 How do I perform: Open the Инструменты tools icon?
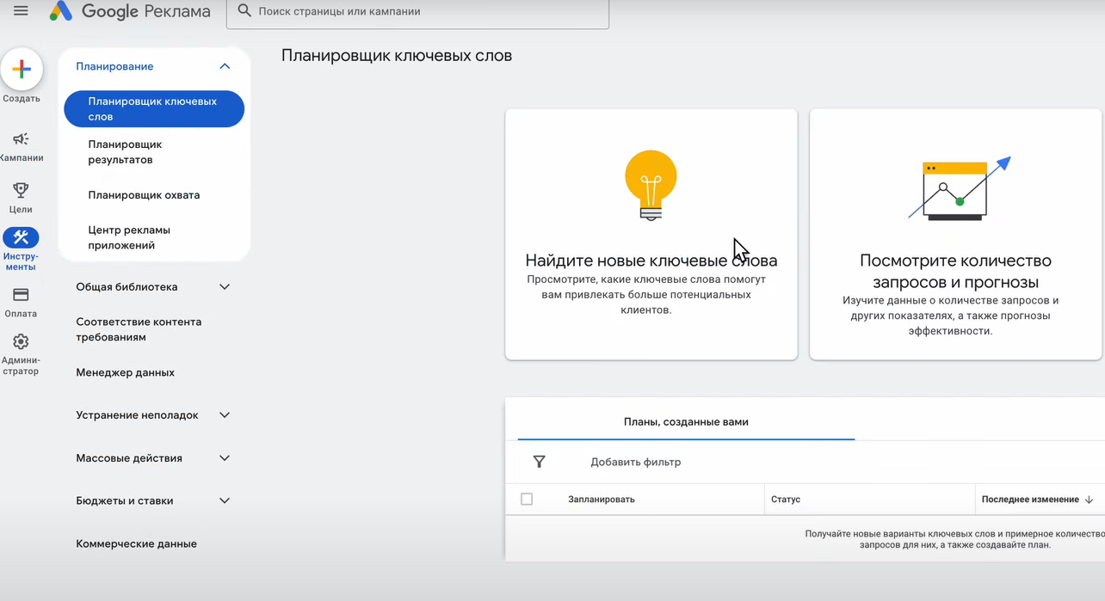20,238
